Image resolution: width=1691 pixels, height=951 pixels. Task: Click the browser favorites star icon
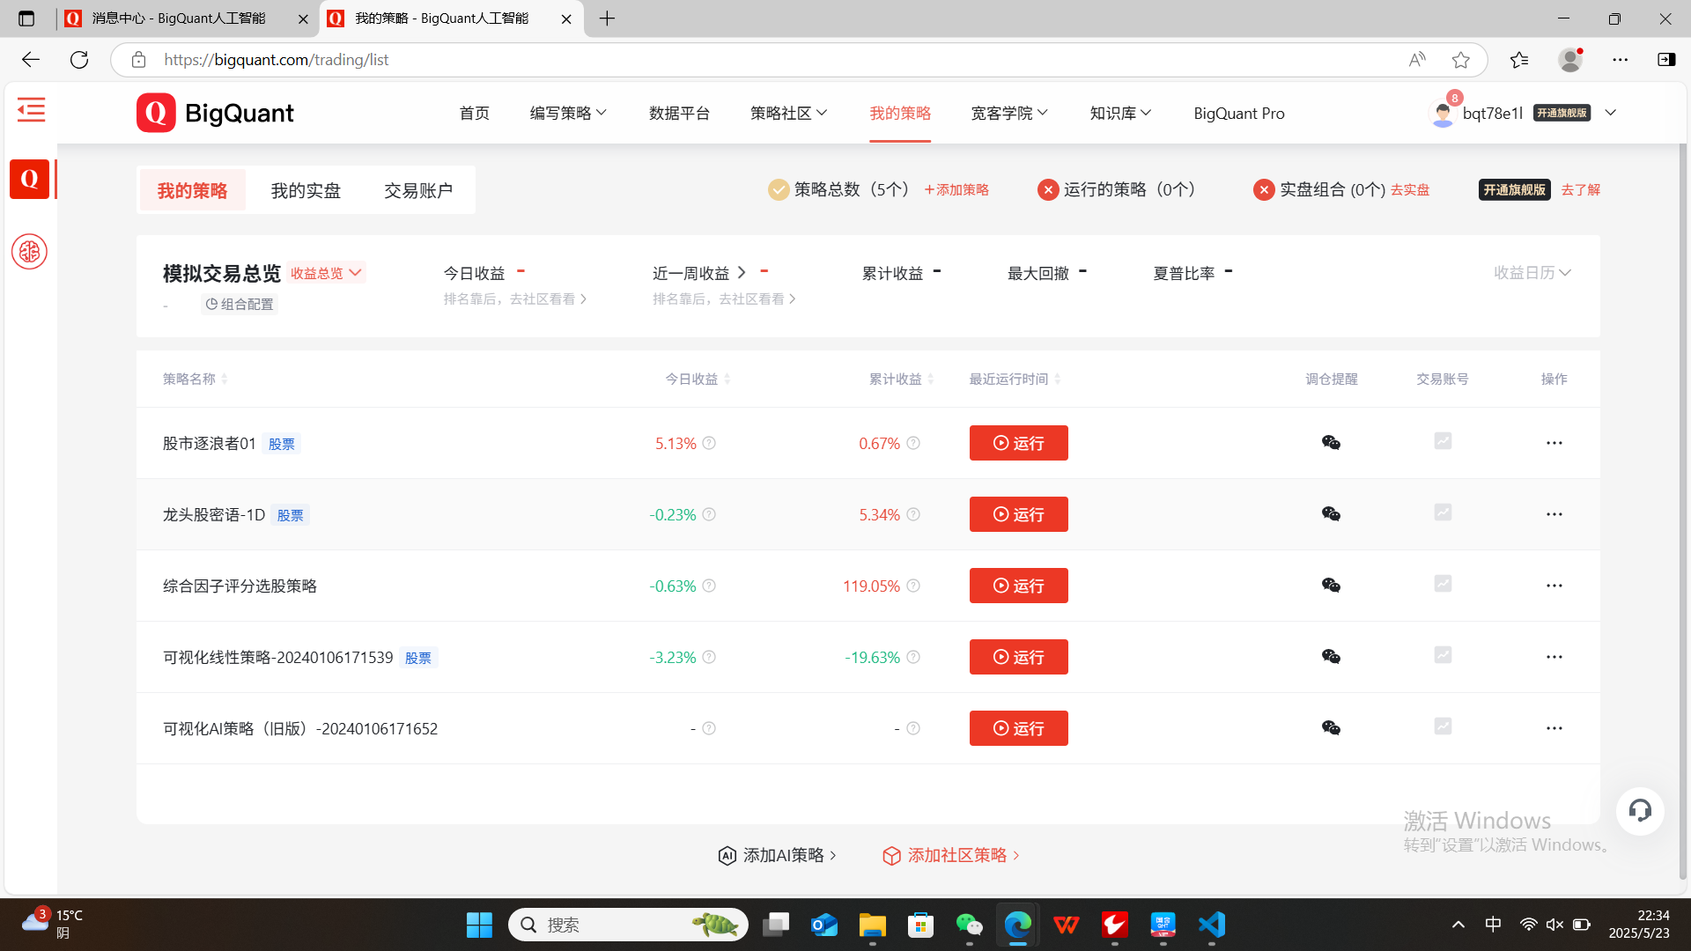[x=1460, y=60]
